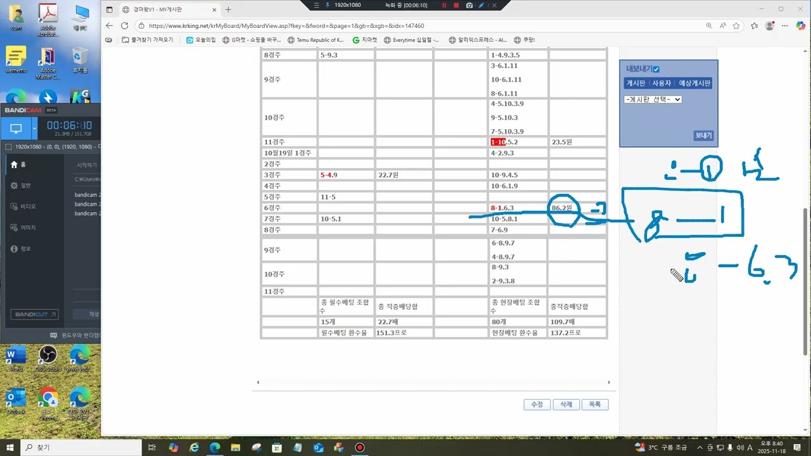Open Bandicam 일반 settings tab
811x456 pixels.
coord(21,186)
